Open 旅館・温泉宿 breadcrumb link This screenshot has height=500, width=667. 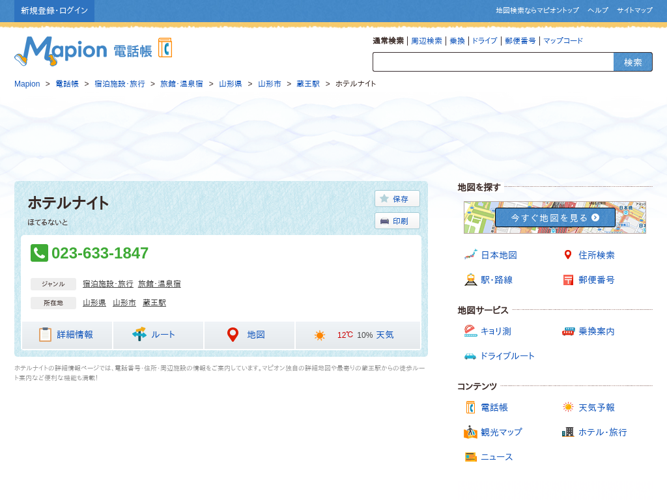point(182,84)
